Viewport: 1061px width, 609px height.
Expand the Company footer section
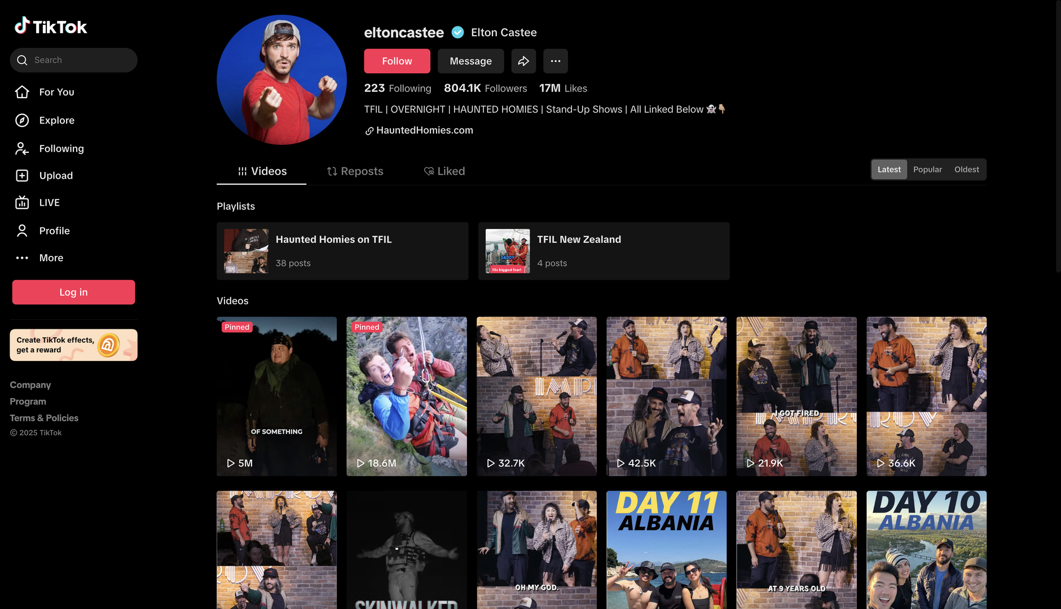(30, 385)
